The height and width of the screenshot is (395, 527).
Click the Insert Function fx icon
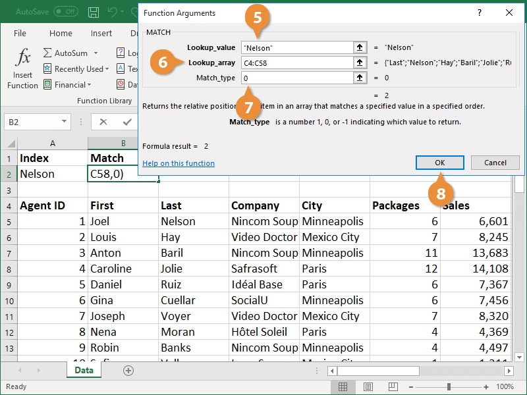23,59
